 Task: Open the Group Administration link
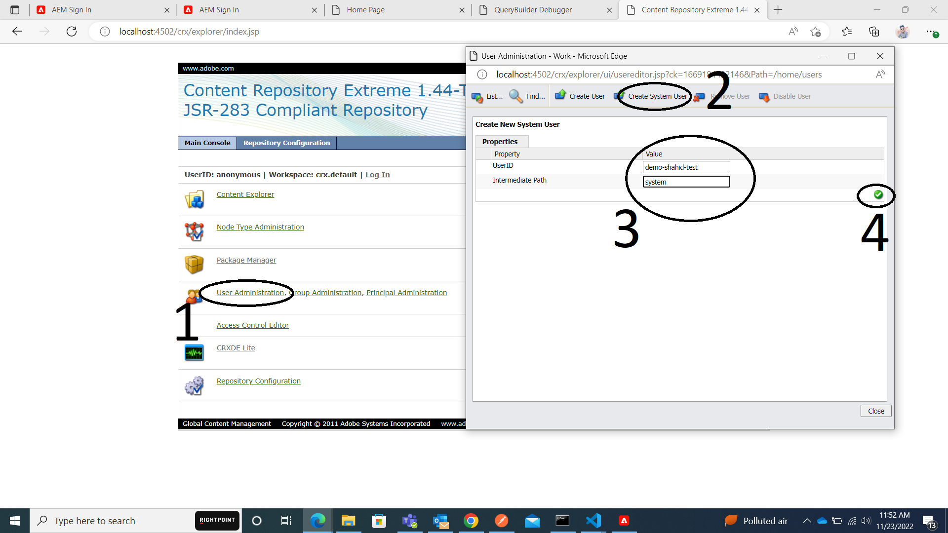[325, 292]
